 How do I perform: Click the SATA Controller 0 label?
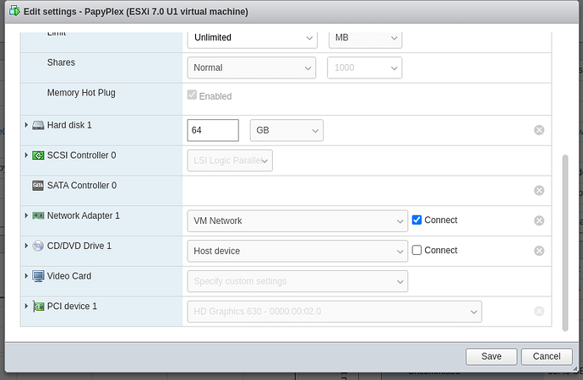[82, 186]
